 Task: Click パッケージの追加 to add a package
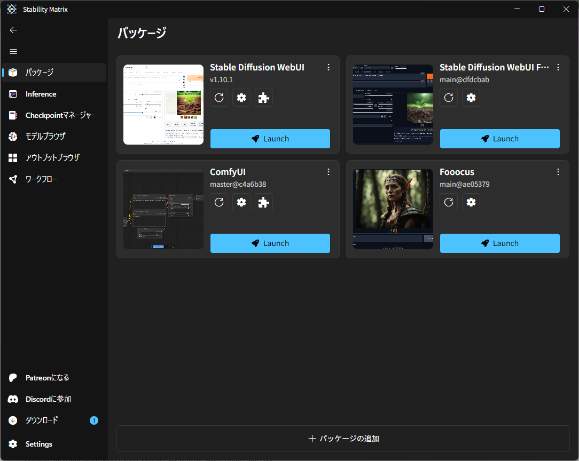(x=343, y=439)
